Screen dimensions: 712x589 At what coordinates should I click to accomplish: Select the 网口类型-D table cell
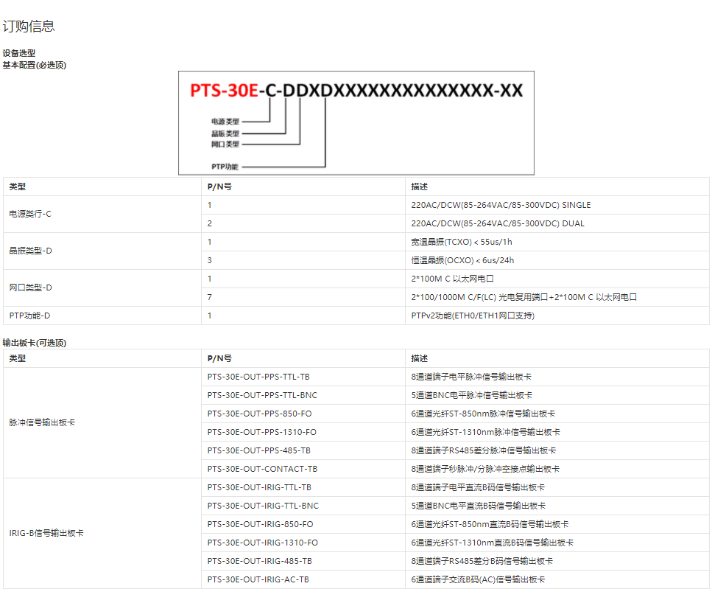[30, 287]
